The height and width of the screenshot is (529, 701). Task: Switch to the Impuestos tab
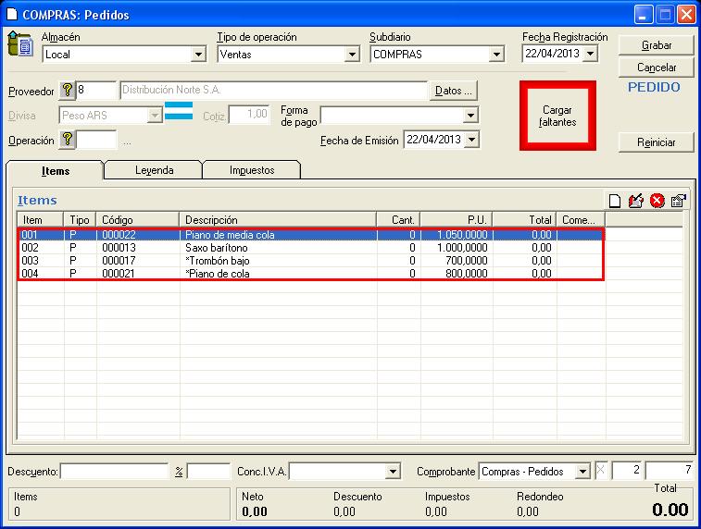click(252, 170)
